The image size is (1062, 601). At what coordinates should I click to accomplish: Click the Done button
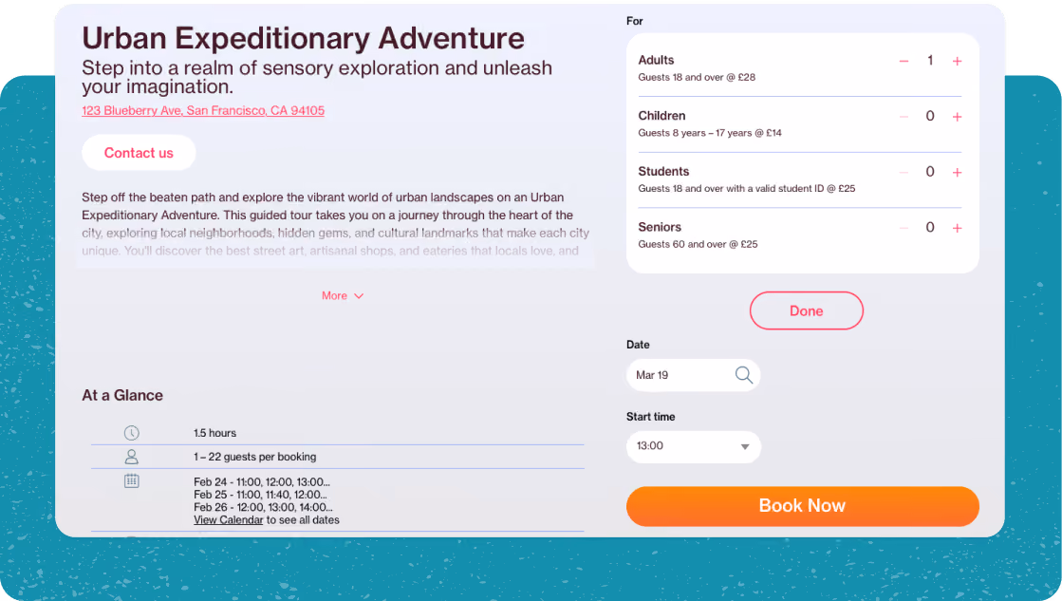pyautogui.click(x=806, y=311)
